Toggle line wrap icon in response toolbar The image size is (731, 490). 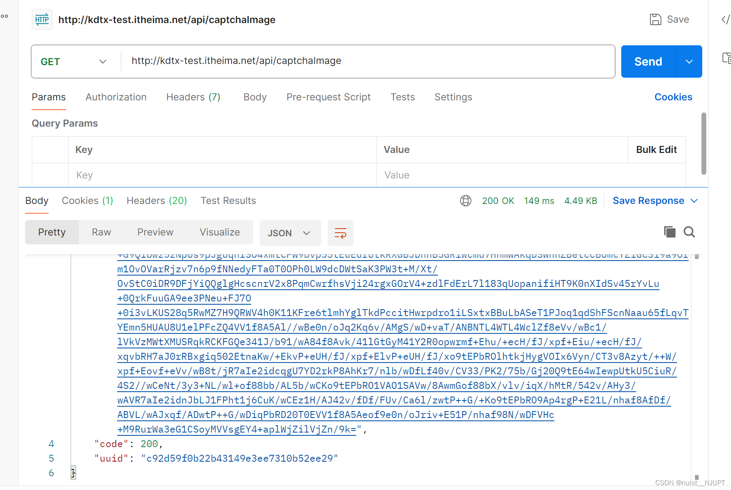[340, 233]
